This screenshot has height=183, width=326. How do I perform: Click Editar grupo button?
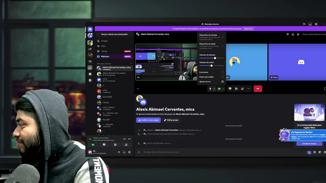(x=171, y=120)
